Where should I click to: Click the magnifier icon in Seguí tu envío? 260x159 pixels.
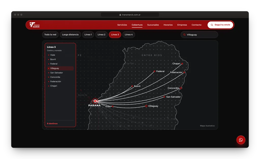point(212,25)
